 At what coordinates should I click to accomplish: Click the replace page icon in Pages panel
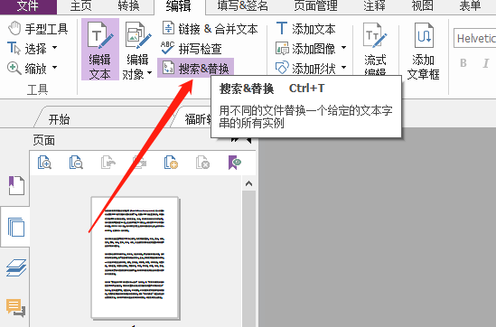[x=139, y=163]
